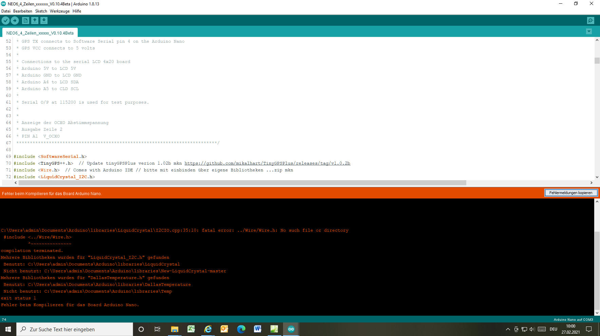Click the network tray icon
Image resolution: width=600 pixels, height=336 pixels.
[x=524, y=329]
